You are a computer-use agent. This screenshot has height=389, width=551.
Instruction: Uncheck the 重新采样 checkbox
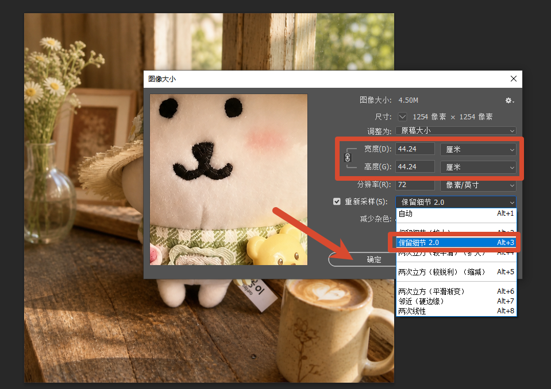tap(337, 201)
